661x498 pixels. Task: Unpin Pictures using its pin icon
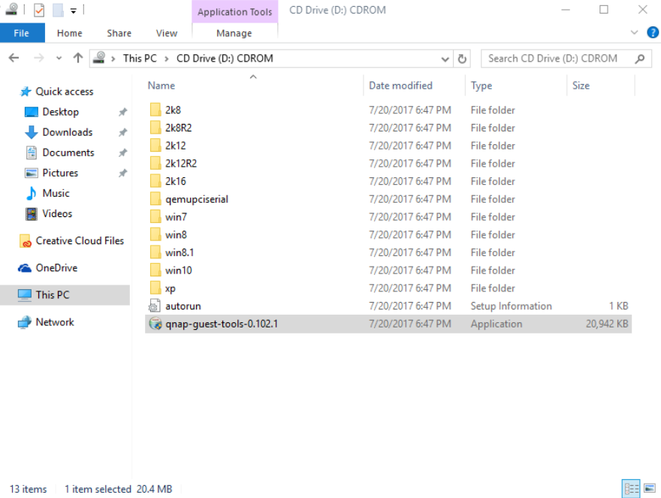coord(122,173)
